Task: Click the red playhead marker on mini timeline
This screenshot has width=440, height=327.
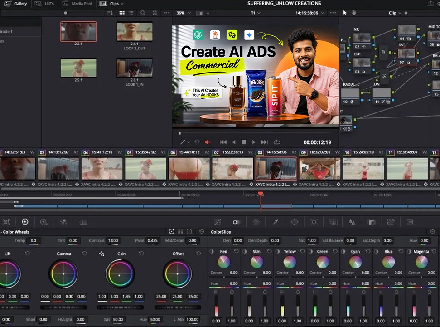Action: [x=261, y=194]
